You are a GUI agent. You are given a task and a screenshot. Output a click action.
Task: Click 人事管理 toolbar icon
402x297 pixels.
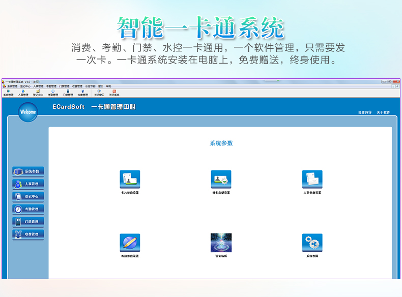23,93
